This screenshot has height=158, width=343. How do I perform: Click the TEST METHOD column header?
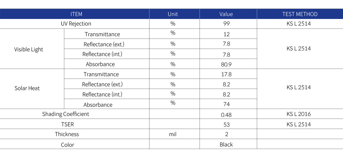coord(300,14)
